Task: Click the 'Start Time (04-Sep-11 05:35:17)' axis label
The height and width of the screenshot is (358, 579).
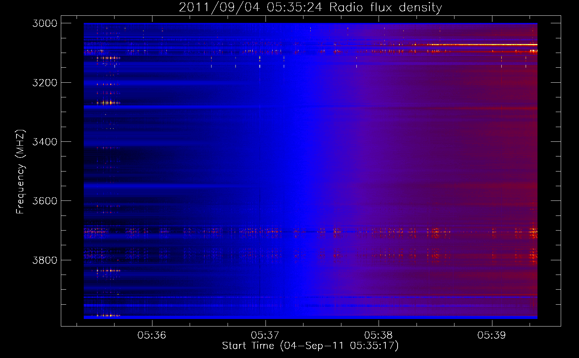Action: (310, 346)
